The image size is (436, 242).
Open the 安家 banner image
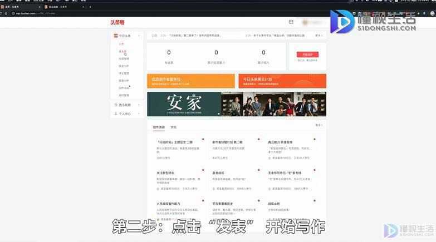click(236, 104)
